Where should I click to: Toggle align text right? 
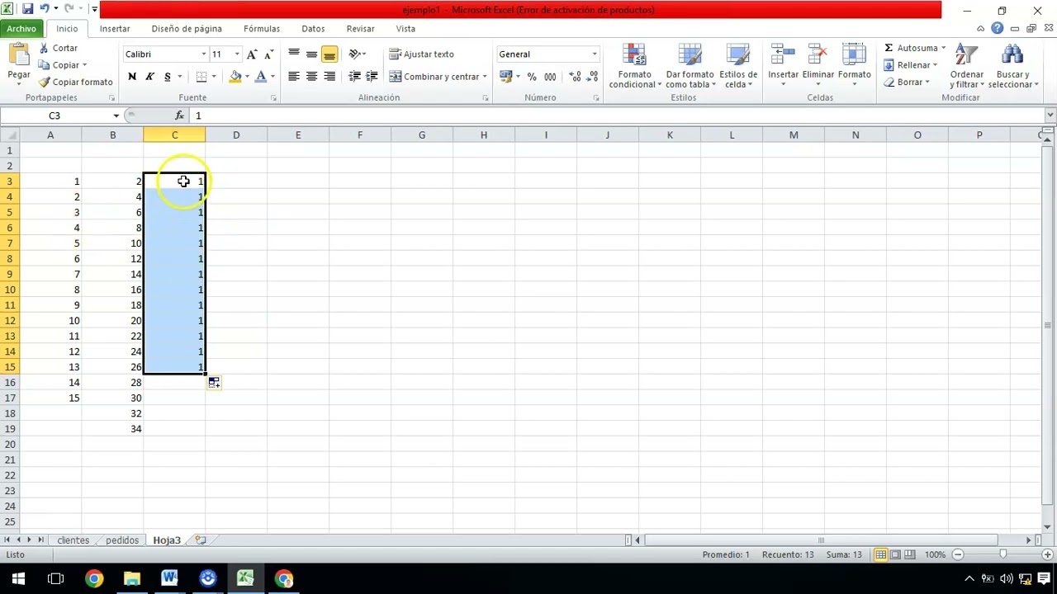(x=329, y=77)
